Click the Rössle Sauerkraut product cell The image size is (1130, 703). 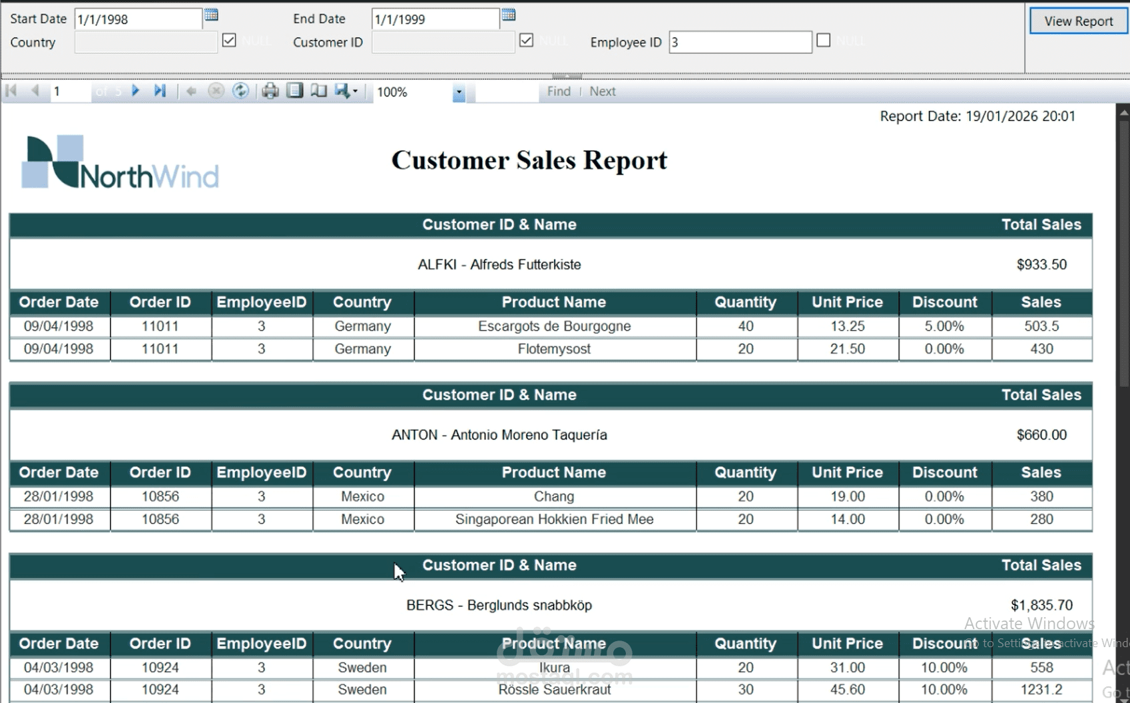555,690
